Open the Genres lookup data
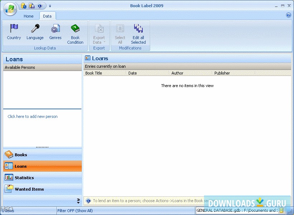The width and height of the screenshot is (294, 215). (55, 32)
